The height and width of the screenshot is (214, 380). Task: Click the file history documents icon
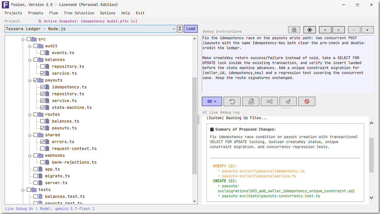[251, 101]
